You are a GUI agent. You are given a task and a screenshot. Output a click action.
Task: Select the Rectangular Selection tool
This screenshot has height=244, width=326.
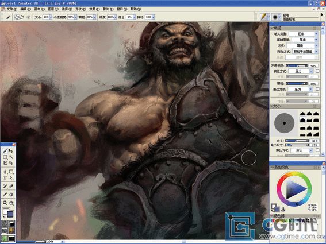(x=5, y=157)
